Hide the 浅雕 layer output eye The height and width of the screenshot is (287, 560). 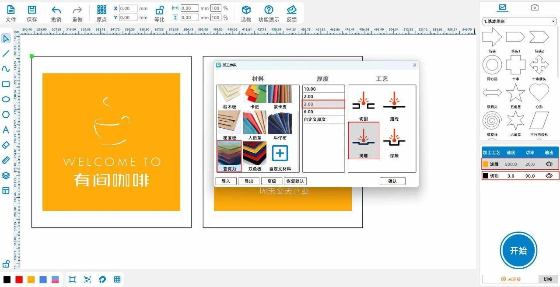(549, 164)
